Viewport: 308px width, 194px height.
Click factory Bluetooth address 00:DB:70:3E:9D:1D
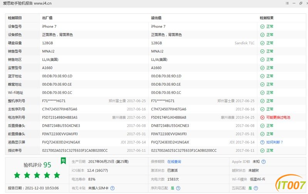click(57, 76)
